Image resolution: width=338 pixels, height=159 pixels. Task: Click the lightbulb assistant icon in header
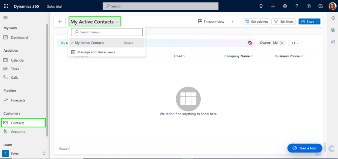coord(261,6)
